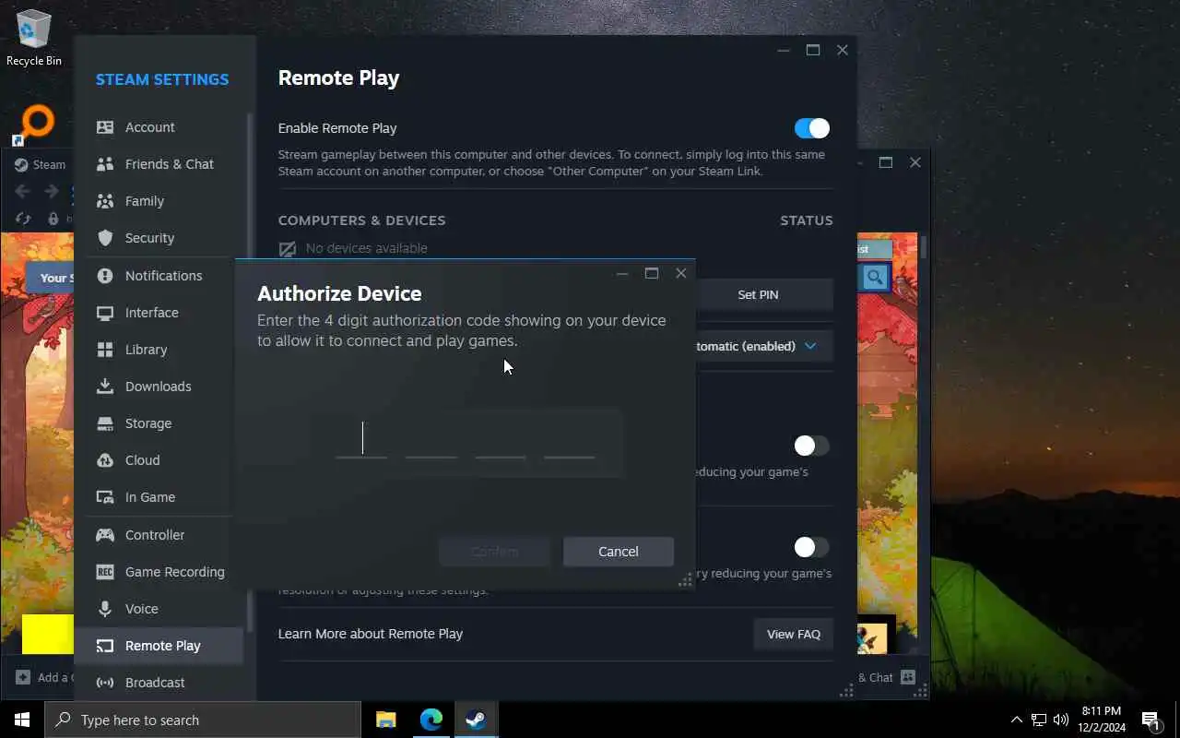The height and width of the screenshot is (738, 1180).
Task: Click the Set PIN button
Action: pyautogui.click(x=758, y=295)
